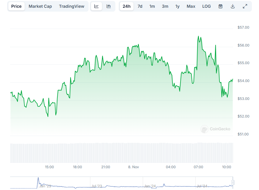Image resolution: width=259 pixels, height=190 pixels.
Task: Click the 21:00 time axis label
Action: 106,167
